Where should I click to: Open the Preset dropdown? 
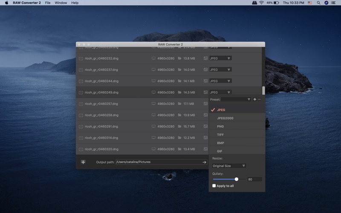[236, 99]
